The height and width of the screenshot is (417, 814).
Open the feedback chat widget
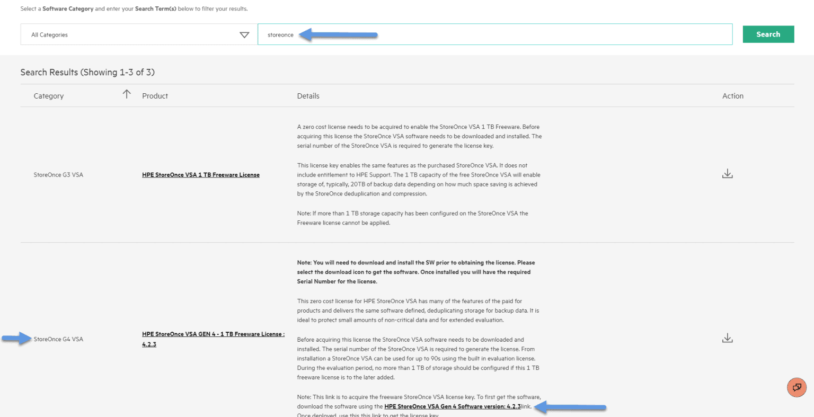[x=797, y=387]
